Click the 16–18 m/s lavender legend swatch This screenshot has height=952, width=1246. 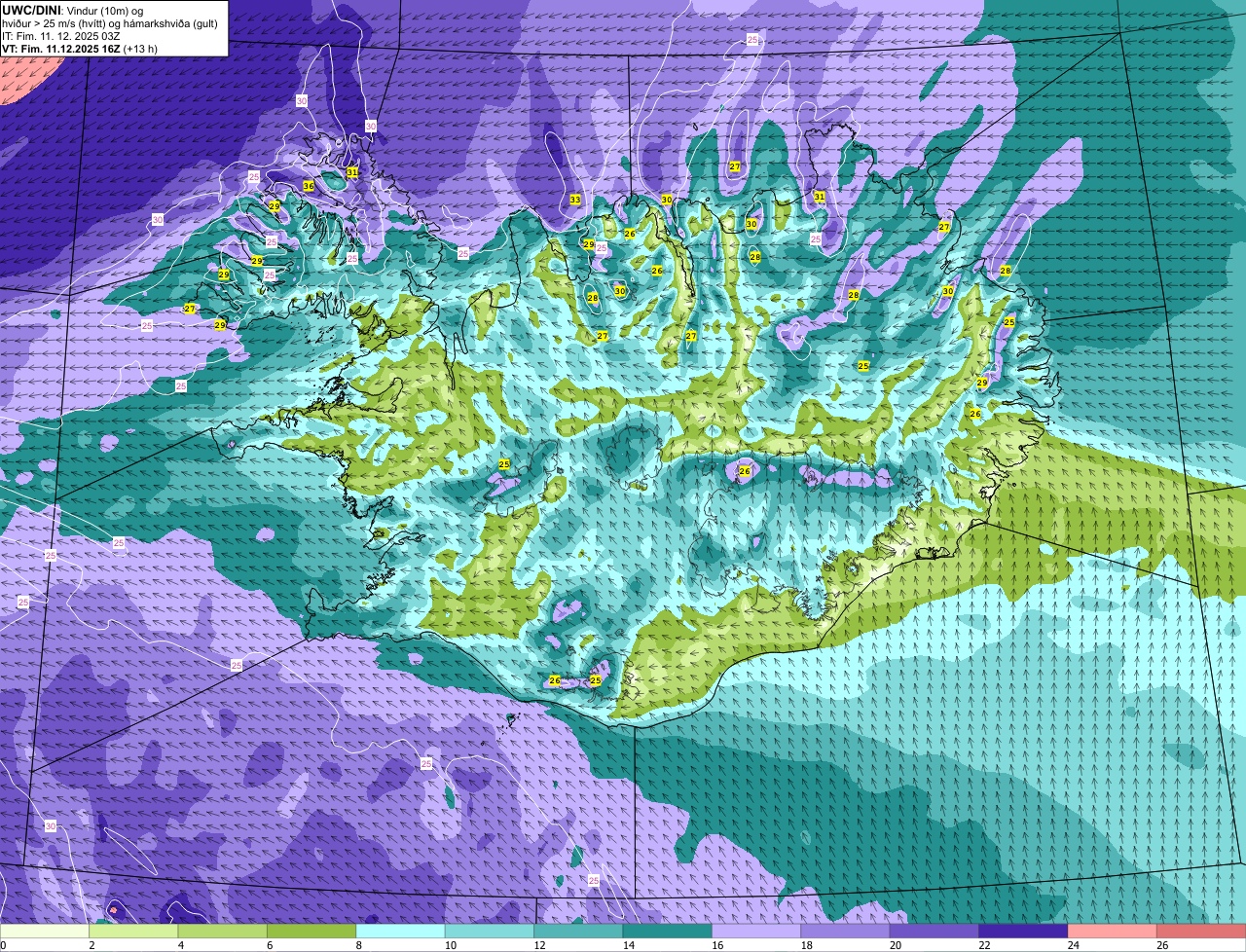[756, 931]
